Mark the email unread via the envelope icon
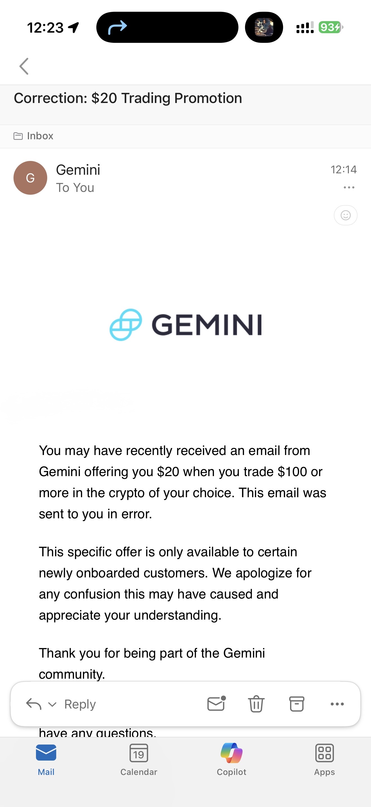The width and height of the screenshot is (371, 807). [216, 704]
